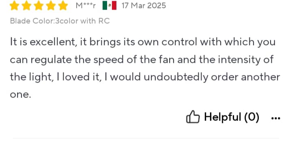Click the word 'control' in the review

click(179, 42)
